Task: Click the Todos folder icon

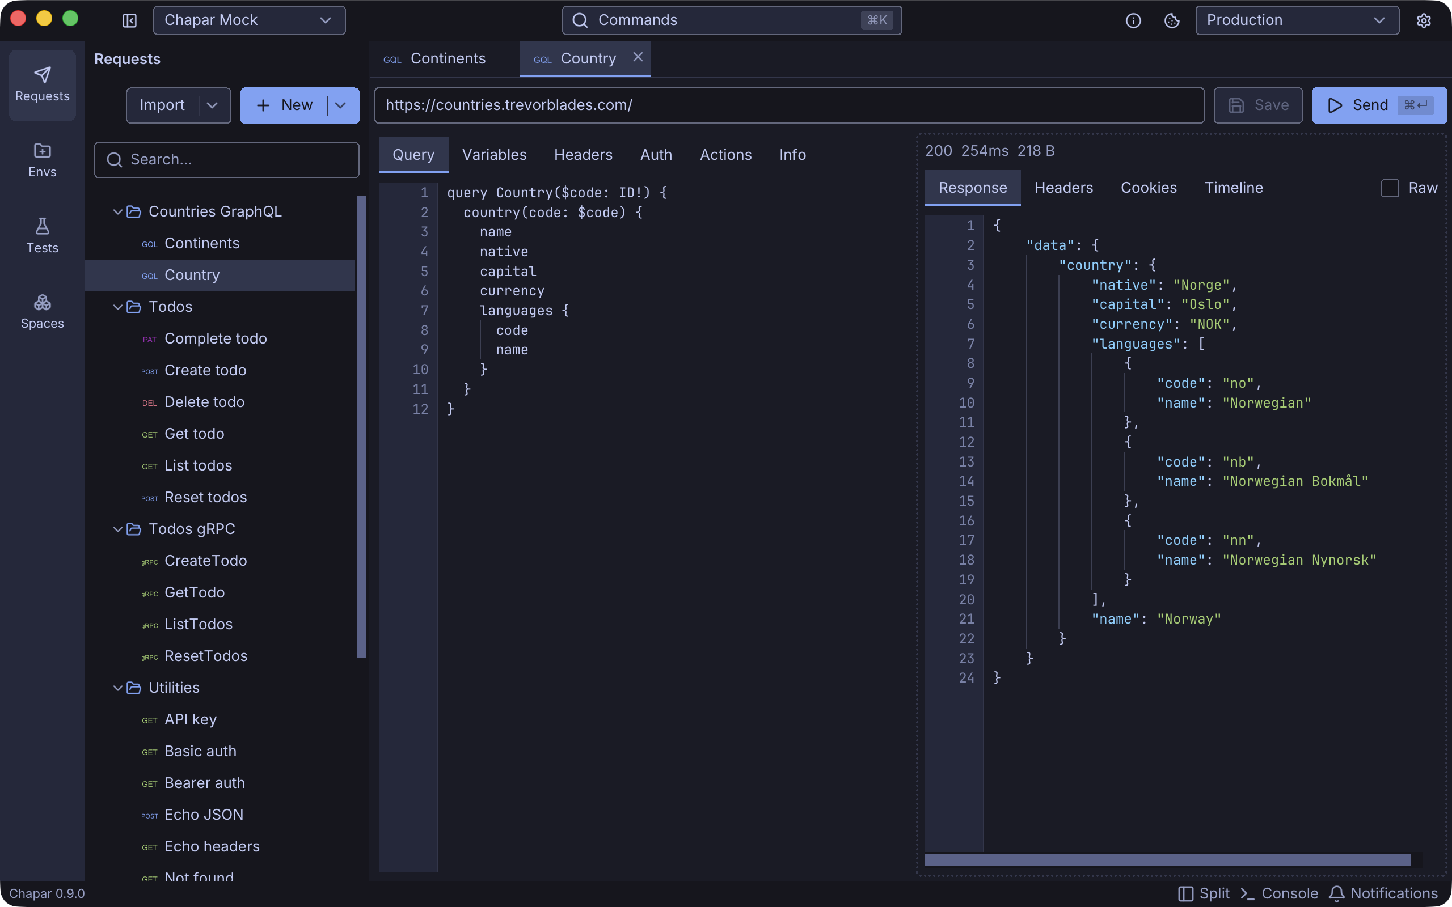Action: pyautogui.click(x=134, y=307)
